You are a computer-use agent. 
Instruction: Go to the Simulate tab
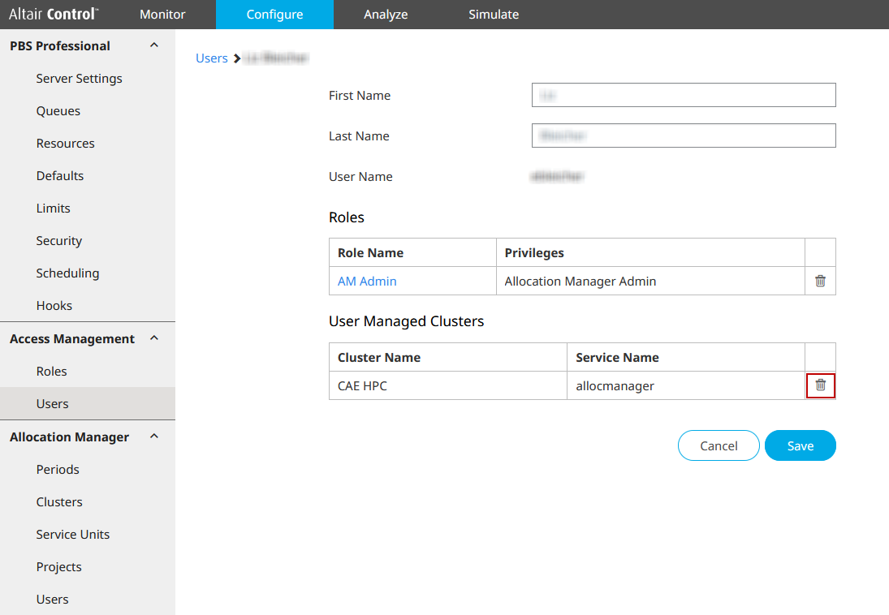[x=494, y=15]
